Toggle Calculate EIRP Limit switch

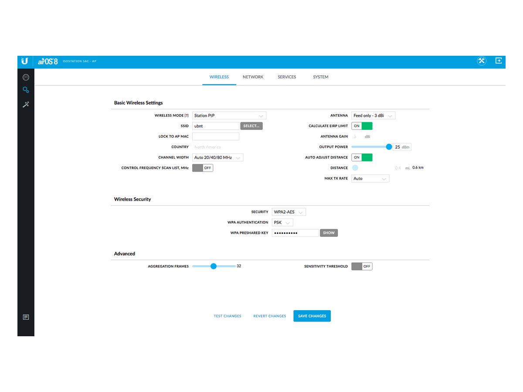click(x=362, y=126)
